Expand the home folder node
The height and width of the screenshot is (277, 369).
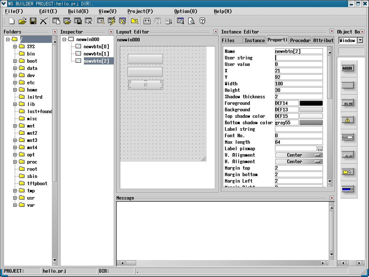(x=15, y=90)
